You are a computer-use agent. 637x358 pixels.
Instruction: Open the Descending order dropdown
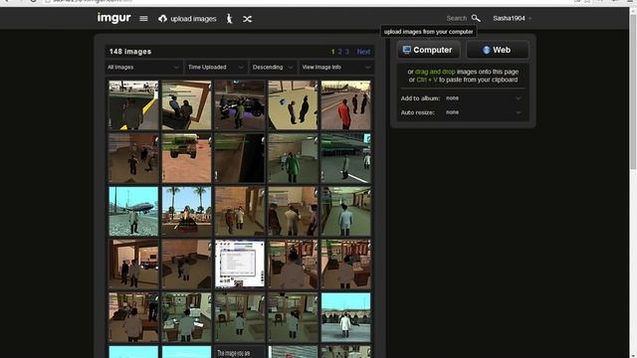272,68
